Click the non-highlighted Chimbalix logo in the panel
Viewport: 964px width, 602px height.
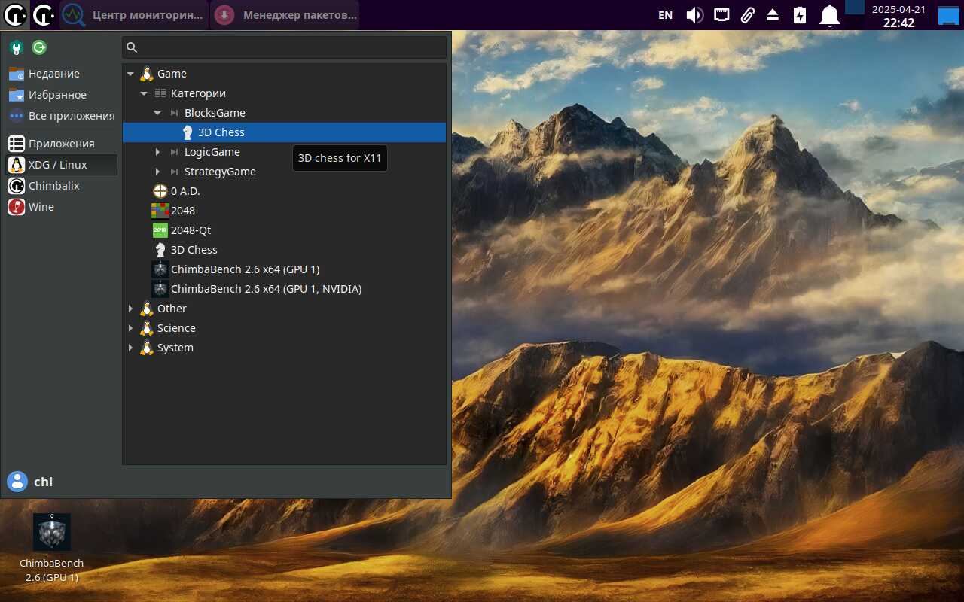click(44, 14)
